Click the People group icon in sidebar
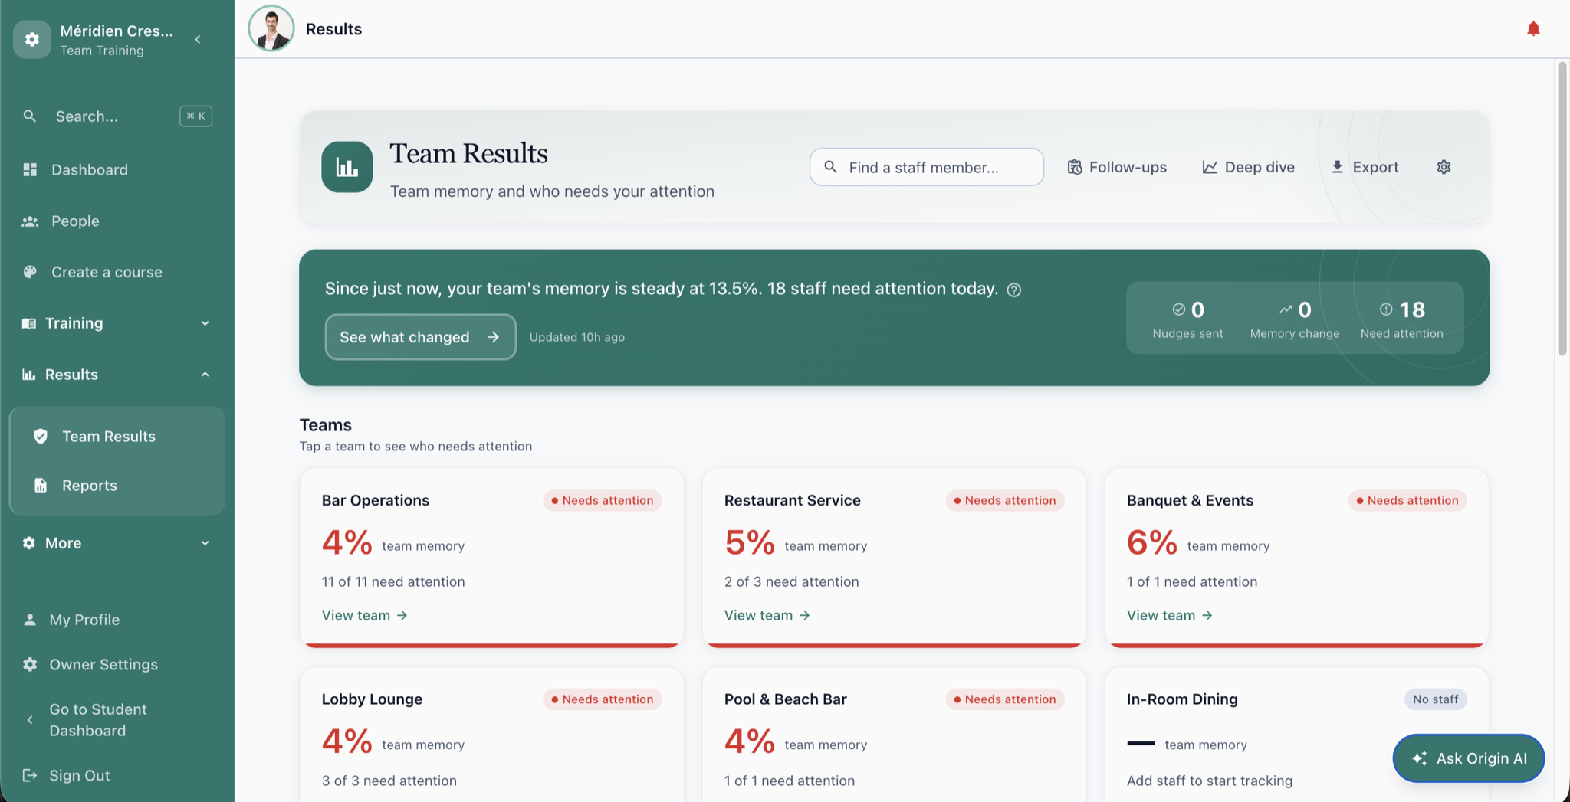Viewport: 1570px width, 802px height. (30, 221)
